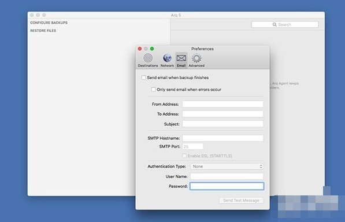
Task: Check Only send email when errors occur
Action: point(153,90)
